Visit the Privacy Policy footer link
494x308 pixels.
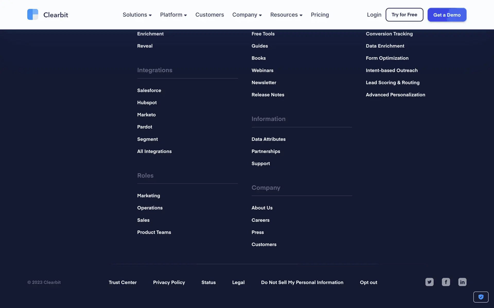click(169, 282)
